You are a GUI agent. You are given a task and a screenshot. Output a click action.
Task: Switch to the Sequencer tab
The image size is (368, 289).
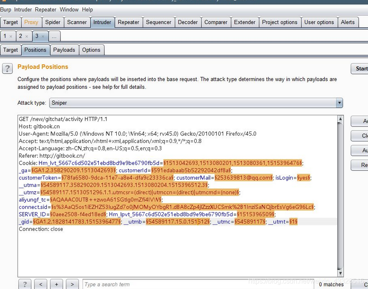point(158,22)
